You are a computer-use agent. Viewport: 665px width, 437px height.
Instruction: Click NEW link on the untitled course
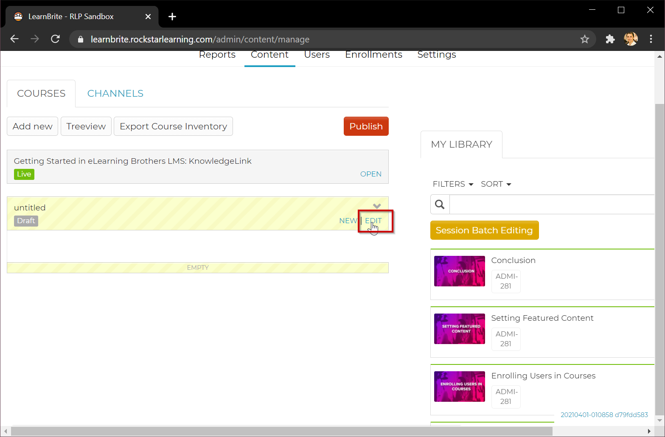pyautogui.click(x=348, y=221)
